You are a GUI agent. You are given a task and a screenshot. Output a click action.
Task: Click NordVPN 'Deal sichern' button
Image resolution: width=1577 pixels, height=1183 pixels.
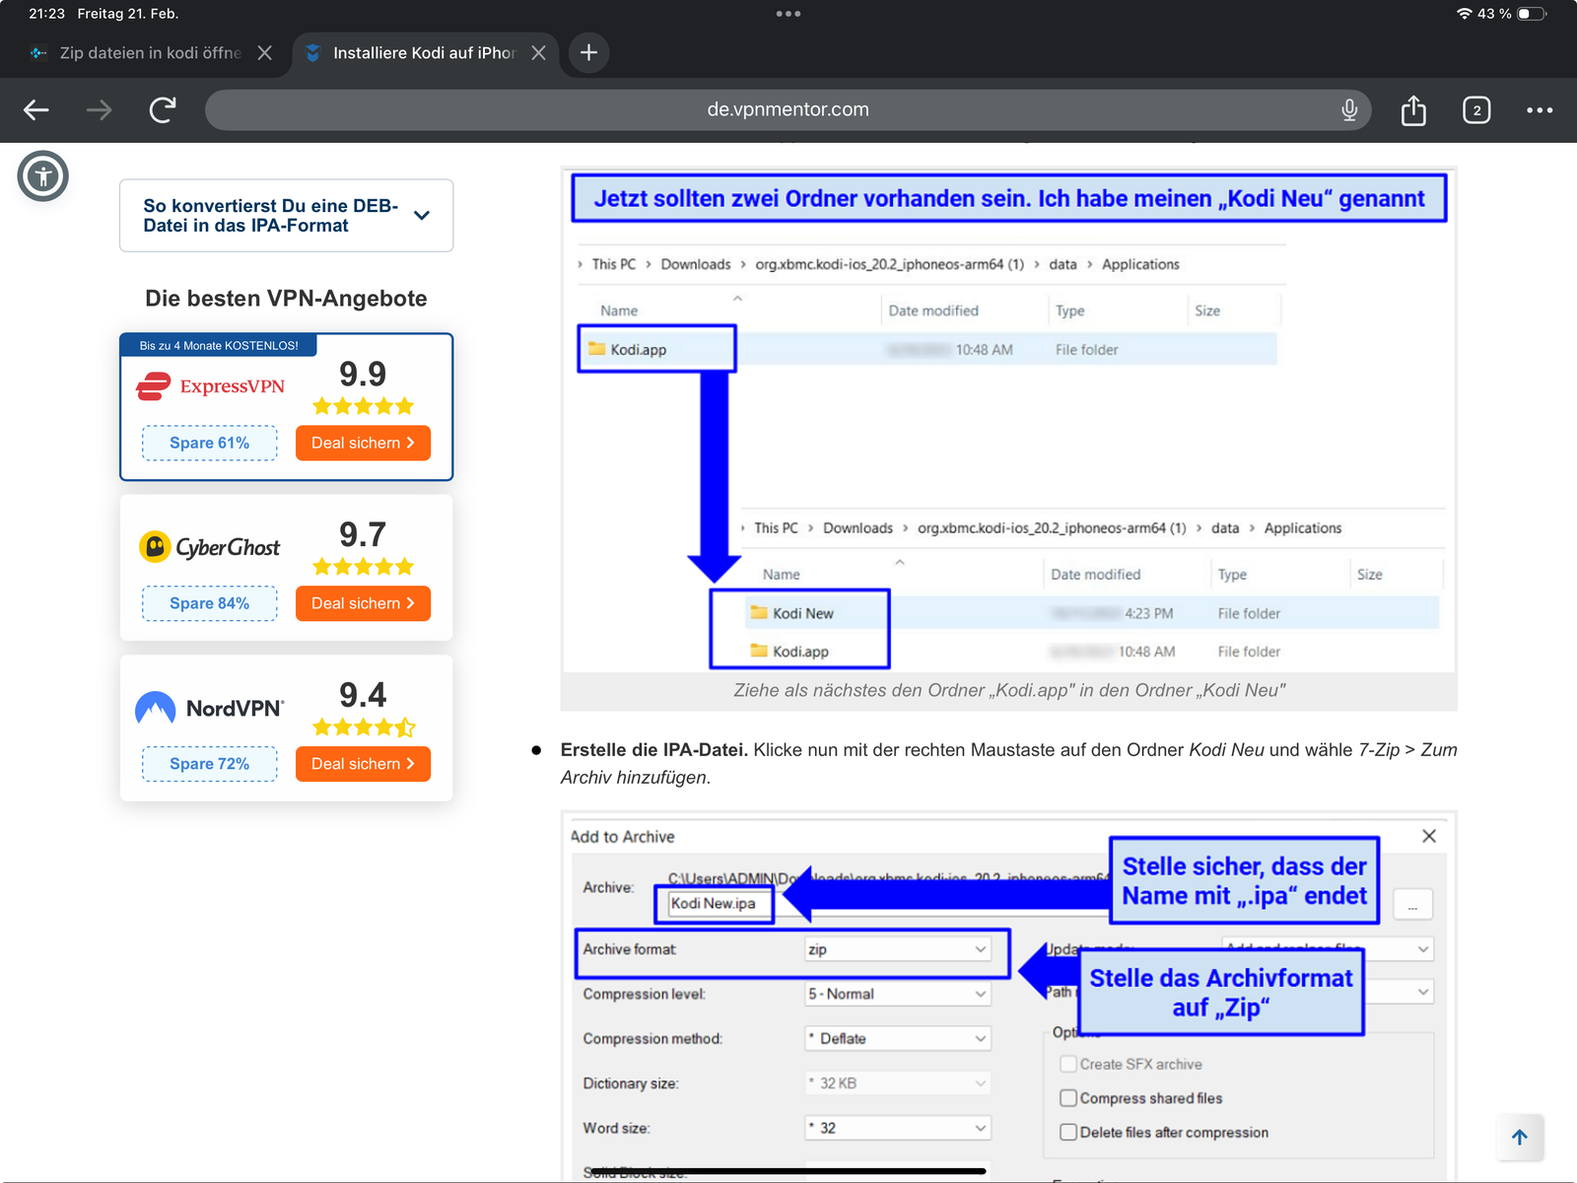tap(363, 764)
